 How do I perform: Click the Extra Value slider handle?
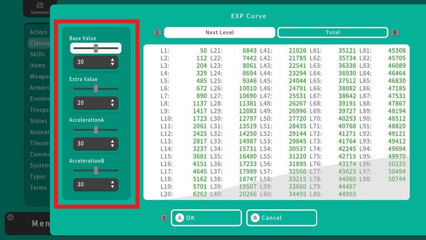click(x=96, y=89)
